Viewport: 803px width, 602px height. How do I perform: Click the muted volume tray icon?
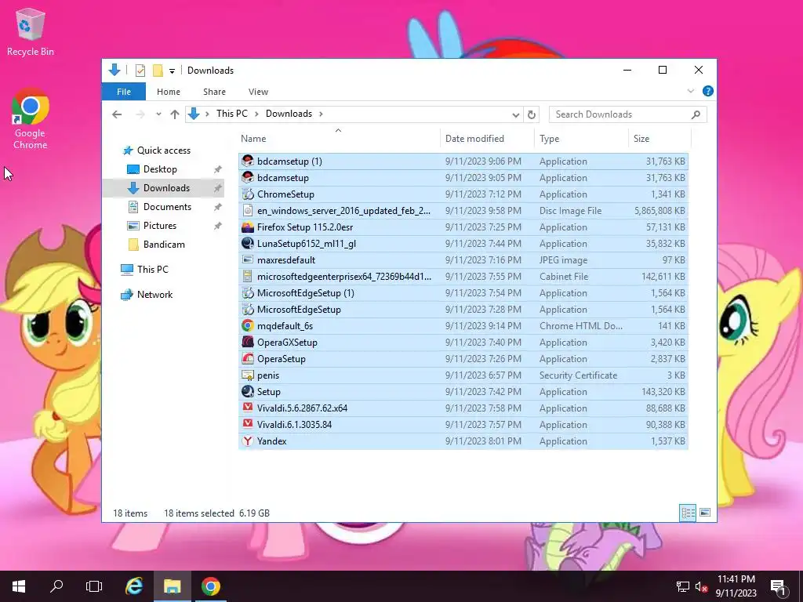click(x=702, y=586)
